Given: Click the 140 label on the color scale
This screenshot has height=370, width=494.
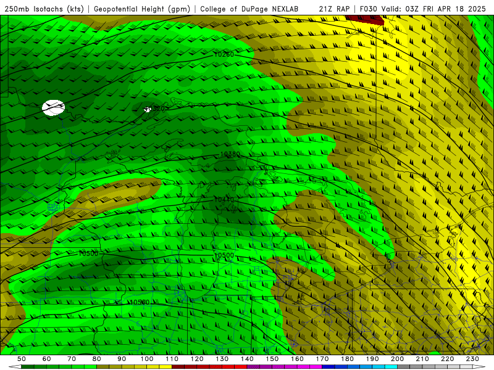Looking at the screenshot, I should (247, 359).
